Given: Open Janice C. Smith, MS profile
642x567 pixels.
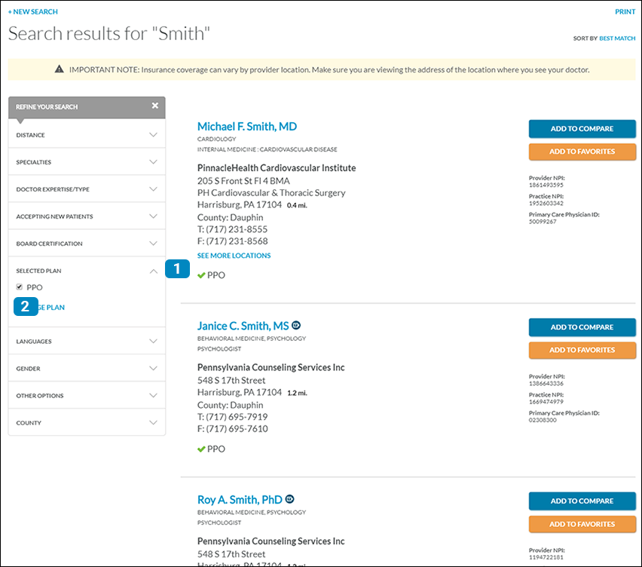Looking at the screenshot, I should tap(243, 326).
